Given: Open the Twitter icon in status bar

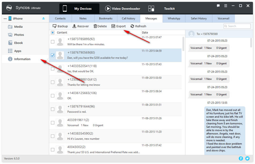Looking at the screenshot, I should [x=247, y=158].
